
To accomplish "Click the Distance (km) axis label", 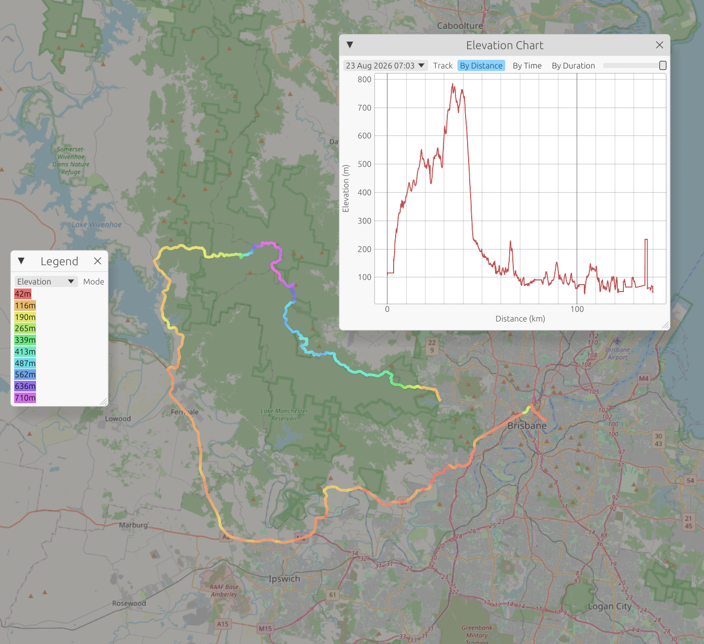I will (x=520, y=319).
